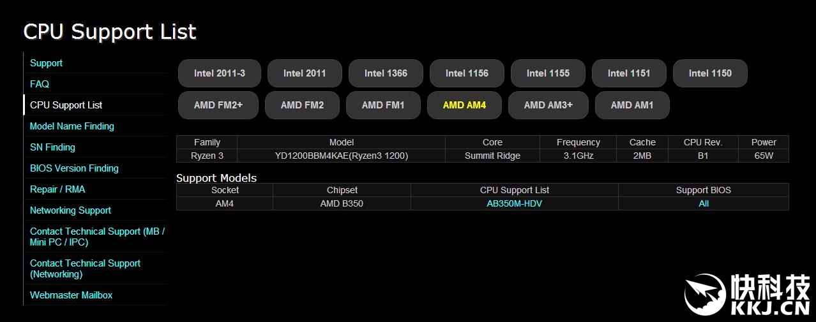Viewport: 816px width, 322px height.
Task: Choose the Intel 1156 socket
Action: click(467, 73)
